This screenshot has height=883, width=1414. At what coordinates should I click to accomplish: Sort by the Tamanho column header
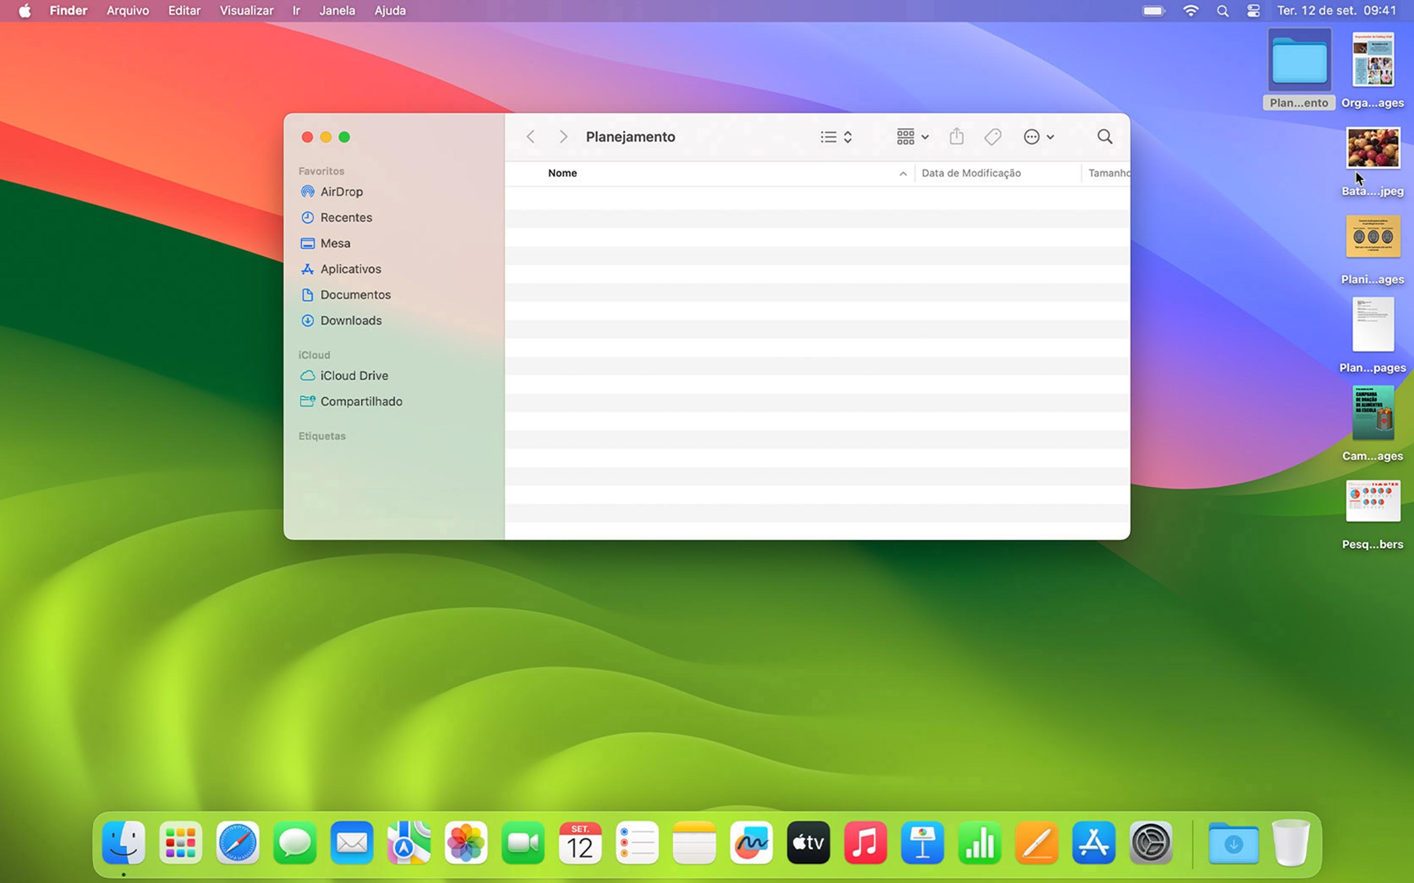1109,173
